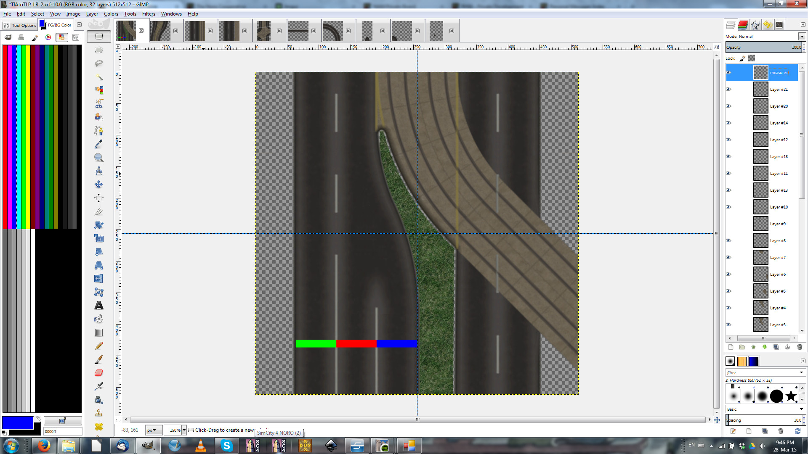
Task: Open brush filter dropdown
Action: [x=801, y=372]
